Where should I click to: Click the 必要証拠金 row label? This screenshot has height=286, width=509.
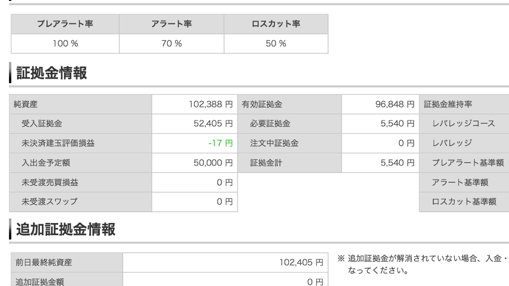(x=270, y=123)
